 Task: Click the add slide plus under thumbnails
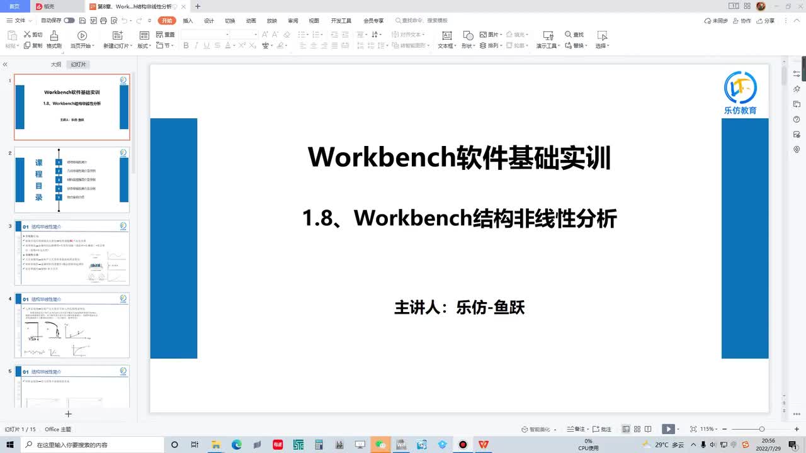[x=69, y=413]
